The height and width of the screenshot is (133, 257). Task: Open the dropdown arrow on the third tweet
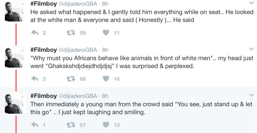251,95
